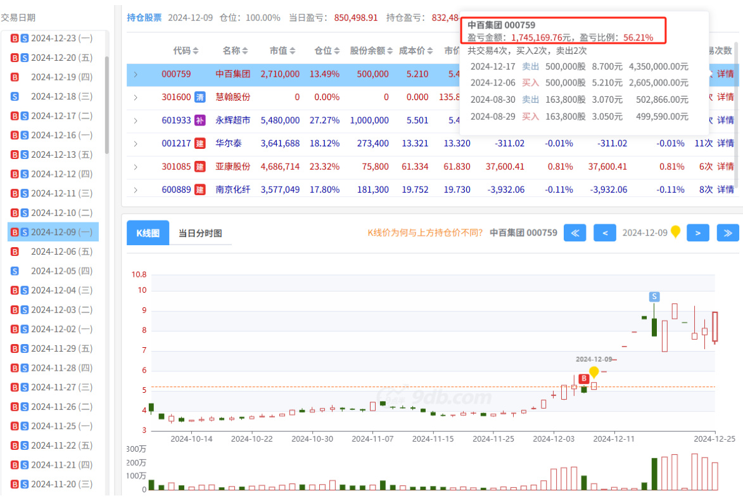Expand the 000759 中百集团 row
This screenshot has width=743, height=498.
pyautogui.click(x=136, y=74)
